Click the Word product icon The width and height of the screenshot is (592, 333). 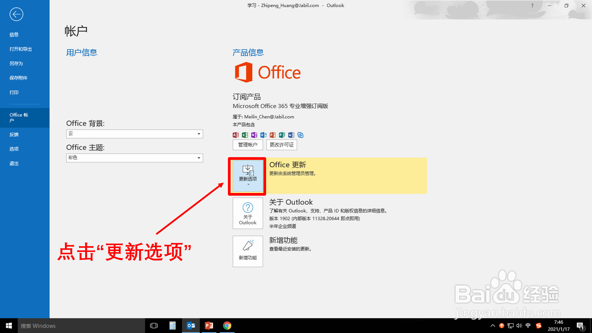(x=291, y=135)
